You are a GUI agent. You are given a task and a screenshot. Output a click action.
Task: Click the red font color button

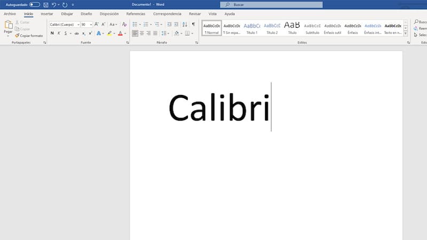tap(120, 33)
